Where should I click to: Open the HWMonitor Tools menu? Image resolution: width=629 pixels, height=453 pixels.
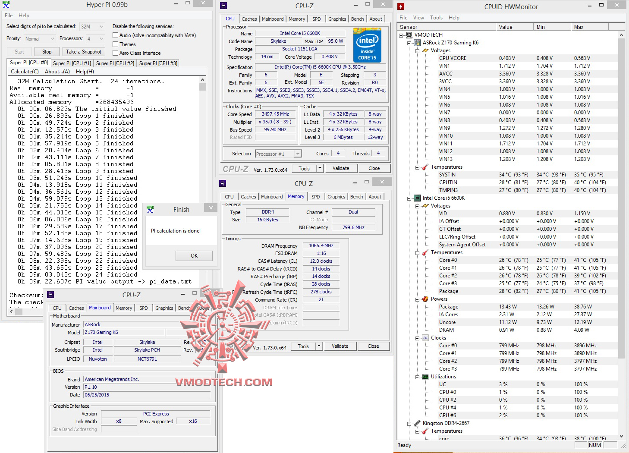click(436, 18)
